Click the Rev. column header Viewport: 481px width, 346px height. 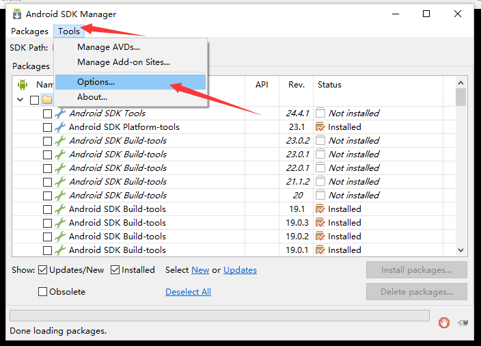pos(297,85)
